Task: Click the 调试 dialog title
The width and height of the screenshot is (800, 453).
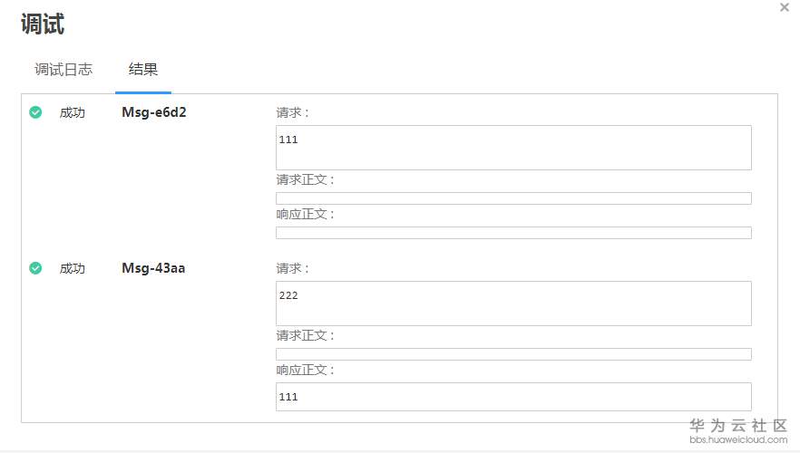Action: (x=43, y=24)
